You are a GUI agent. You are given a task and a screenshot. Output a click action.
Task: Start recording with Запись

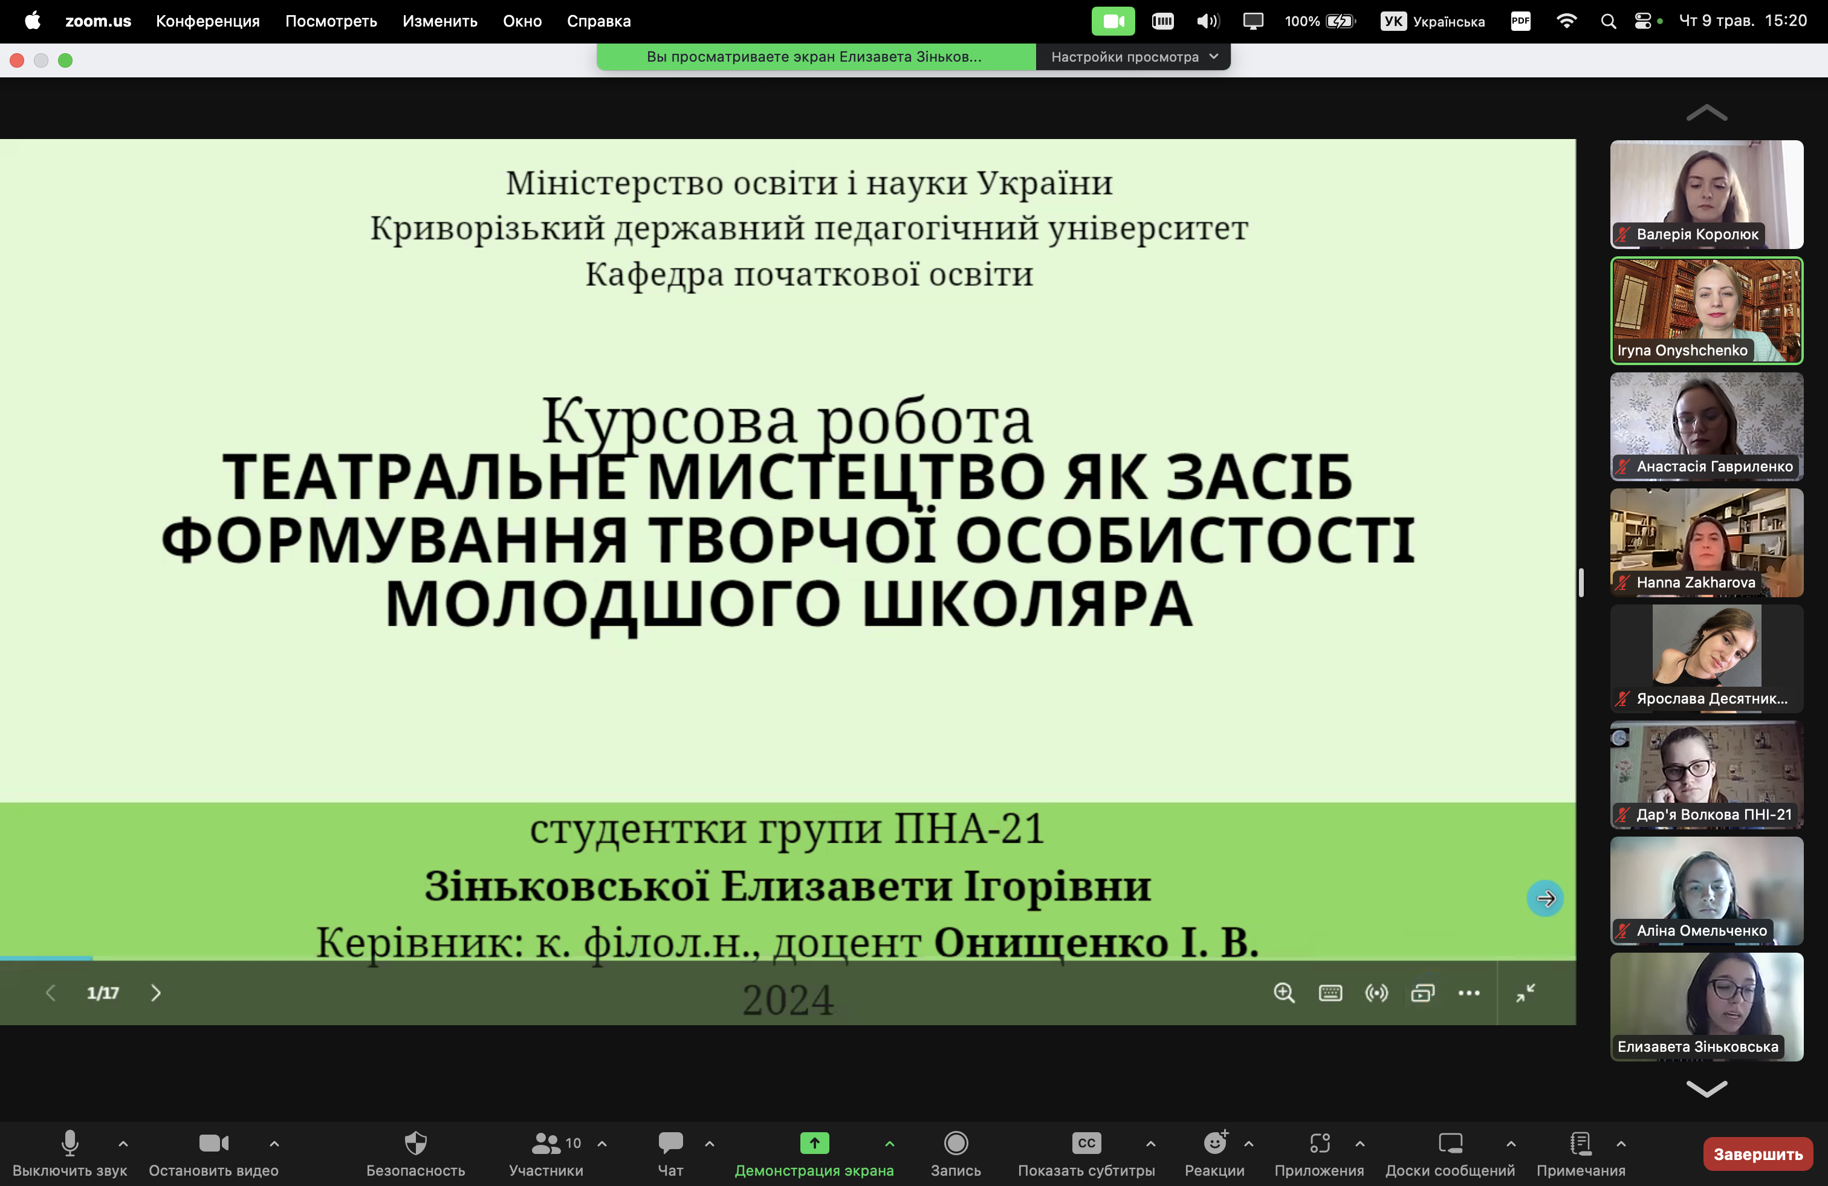[956, 1153]
